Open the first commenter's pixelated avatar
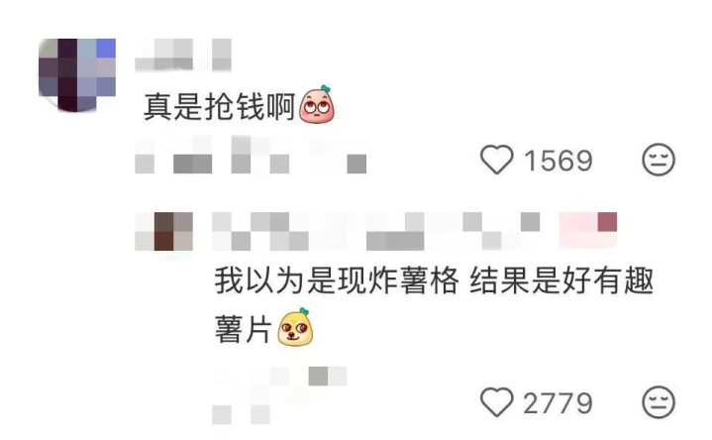 pyautogui.click(x=77, y=75)
